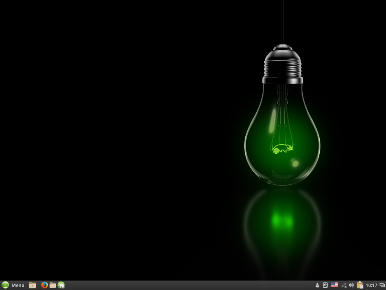Viewport: 386px width, 290px height.
Task: Show the desktop using the panel icon
Action: [x=32, y=285]
